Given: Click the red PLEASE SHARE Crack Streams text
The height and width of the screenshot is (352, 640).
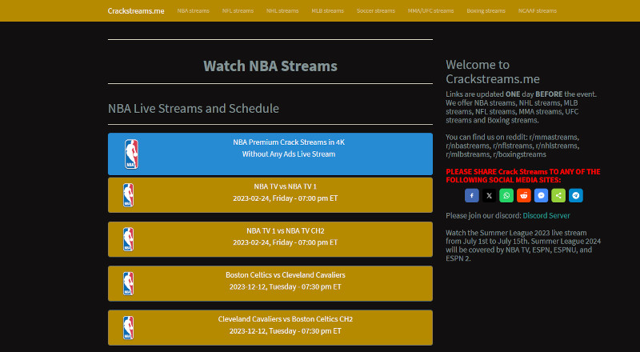Looking at the screenshot, I should click(523, 176).
